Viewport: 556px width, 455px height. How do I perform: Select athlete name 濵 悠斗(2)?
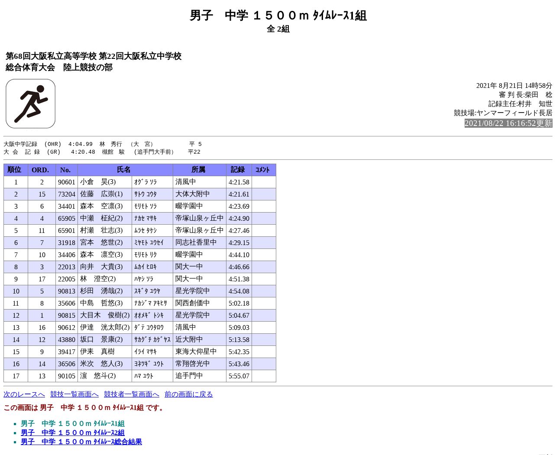[x=98, y=376]
